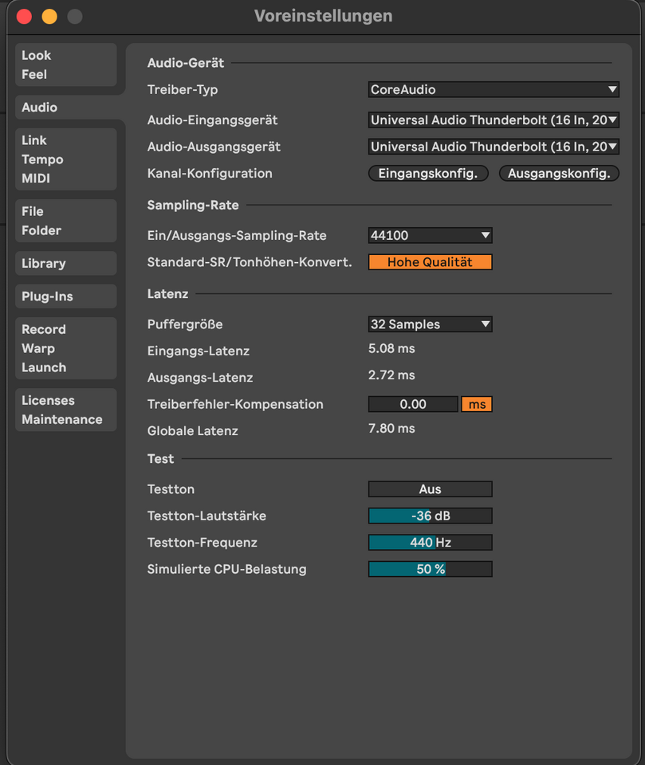
Task: Open the Link Tempo MIDI tab
Action: coord(66,159)
